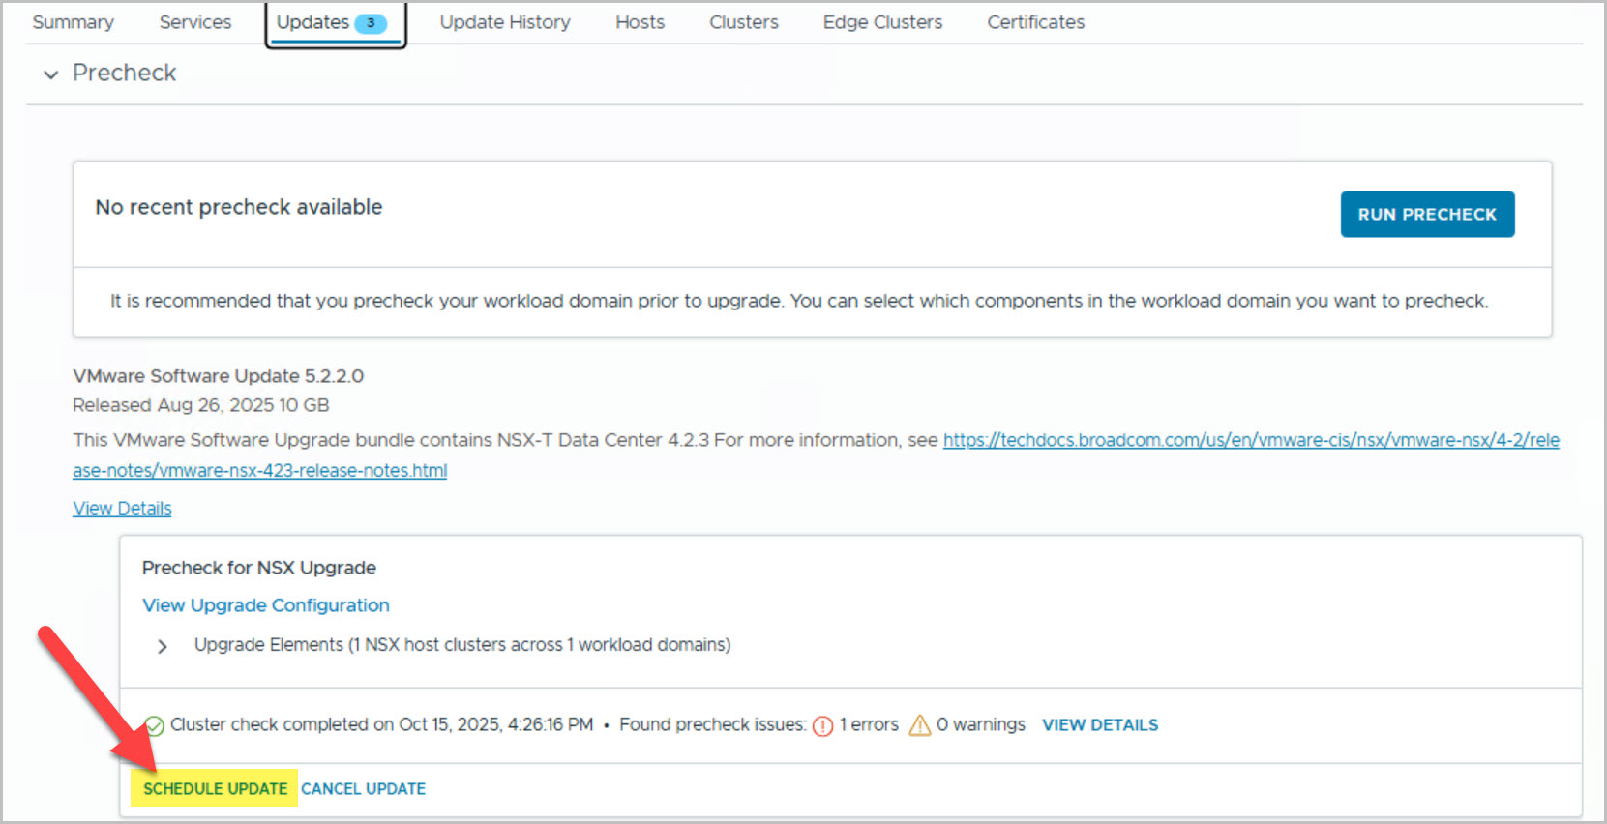Image resolution: width=1607 pixels, height=824 pixels.
Task: Open View Upgrade Configuration link
Action: pyautogui.click(x=266, y=605)
